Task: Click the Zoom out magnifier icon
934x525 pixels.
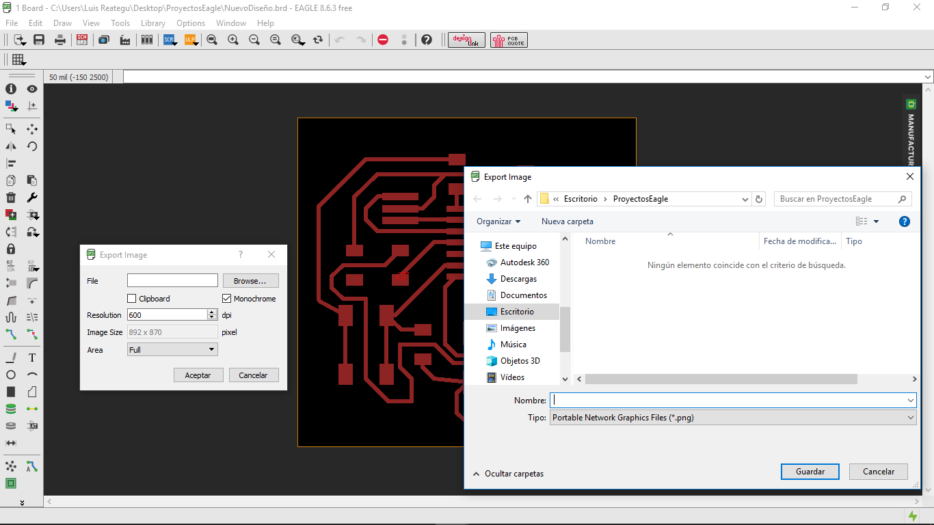Action: [x=254, y=40]
